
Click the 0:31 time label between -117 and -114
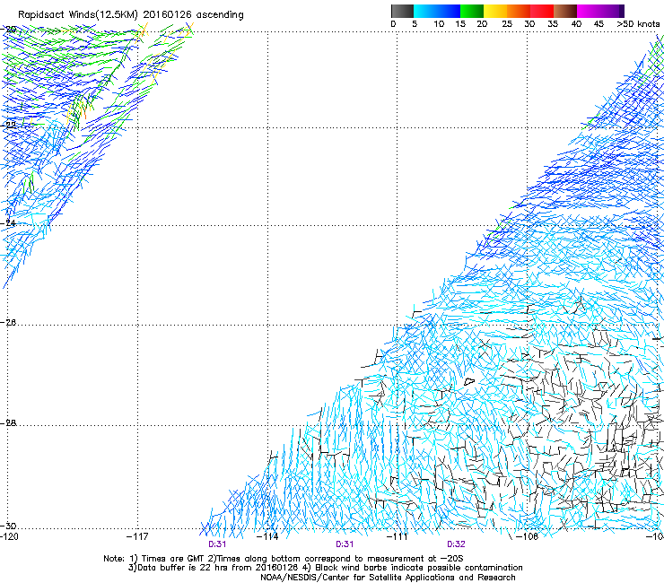pos(217,544)
